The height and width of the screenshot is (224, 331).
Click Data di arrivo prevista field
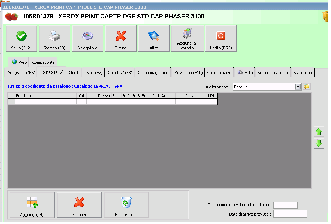pos(290,214)
